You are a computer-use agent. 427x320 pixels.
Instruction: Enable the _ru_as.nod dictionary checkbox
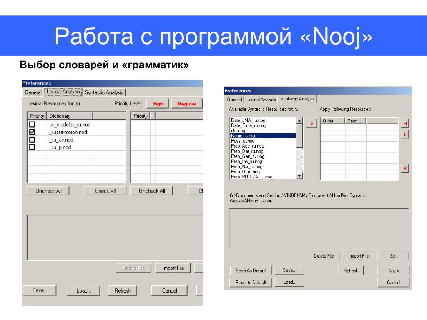pyautogui.click(x=32, y=140)
